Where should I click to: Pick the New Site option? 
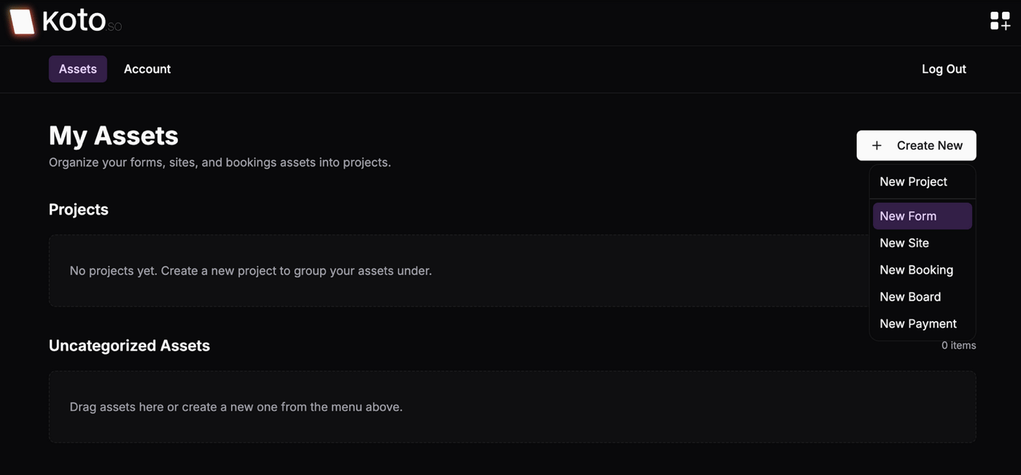coord(904,243)
